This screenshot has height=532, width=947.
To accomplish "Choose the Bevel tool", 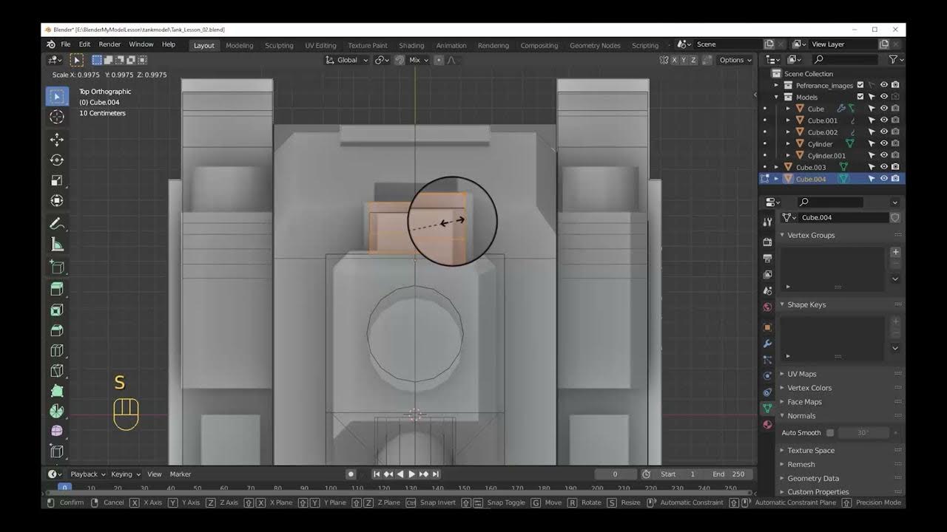I will coord(57,330).
